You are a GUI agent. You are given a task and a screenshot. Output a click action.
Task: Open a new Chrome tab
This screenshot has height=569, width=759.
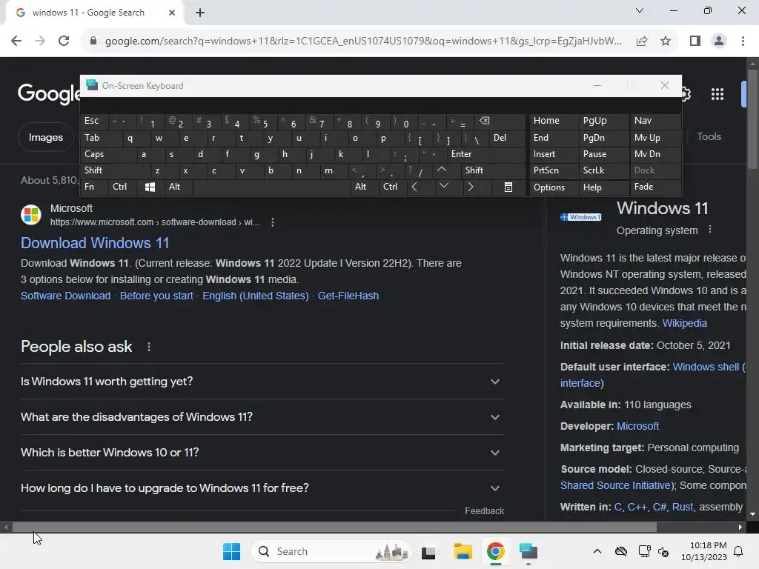pos(200,13)
